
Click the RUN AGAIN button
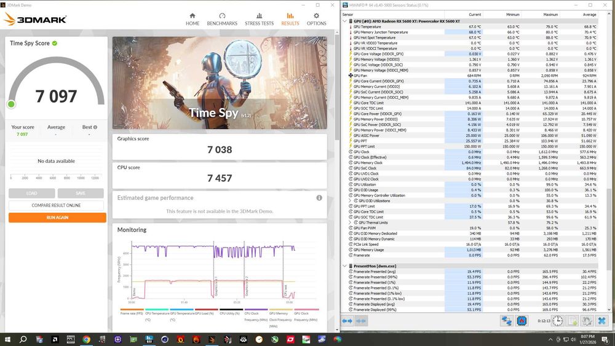(57, 218)
